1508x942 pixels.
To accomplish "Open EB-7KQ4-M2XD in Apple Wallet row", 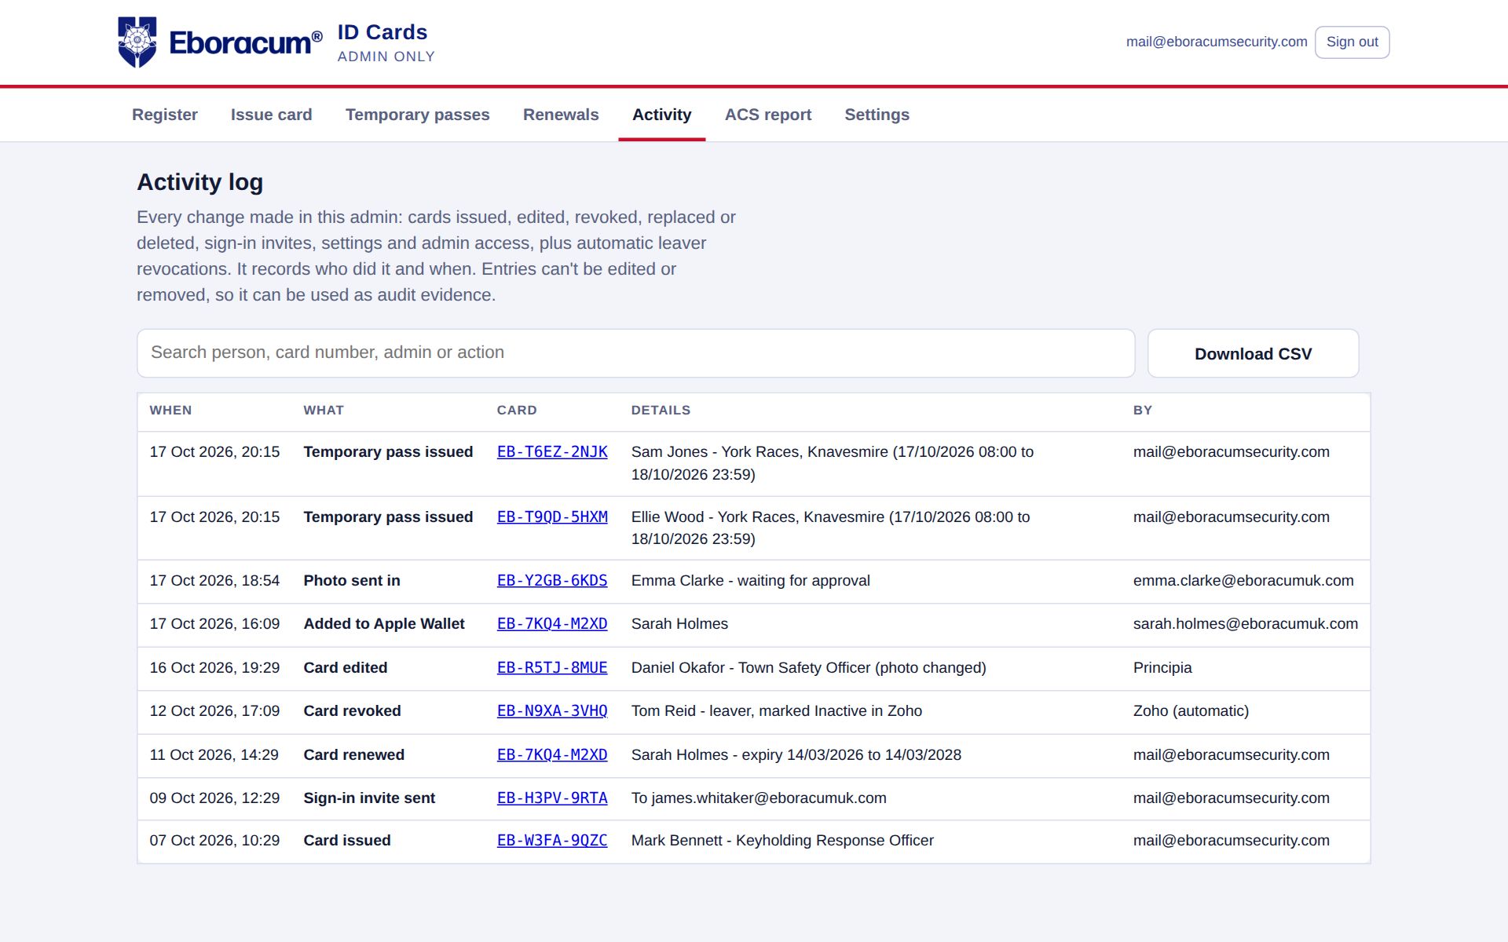I will 552,624.
